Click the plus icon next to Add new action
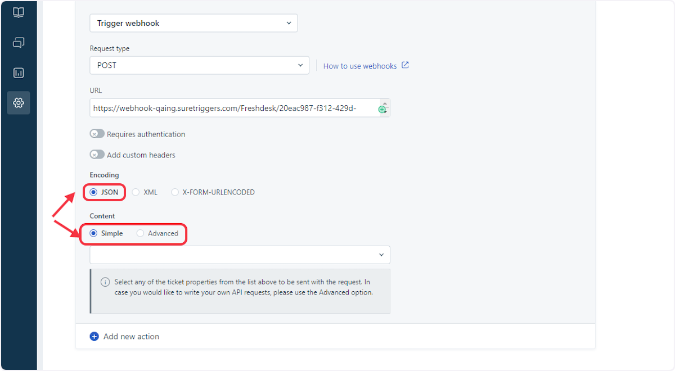The height and width of the screenshot is (371, 675). tap(94, 336)
